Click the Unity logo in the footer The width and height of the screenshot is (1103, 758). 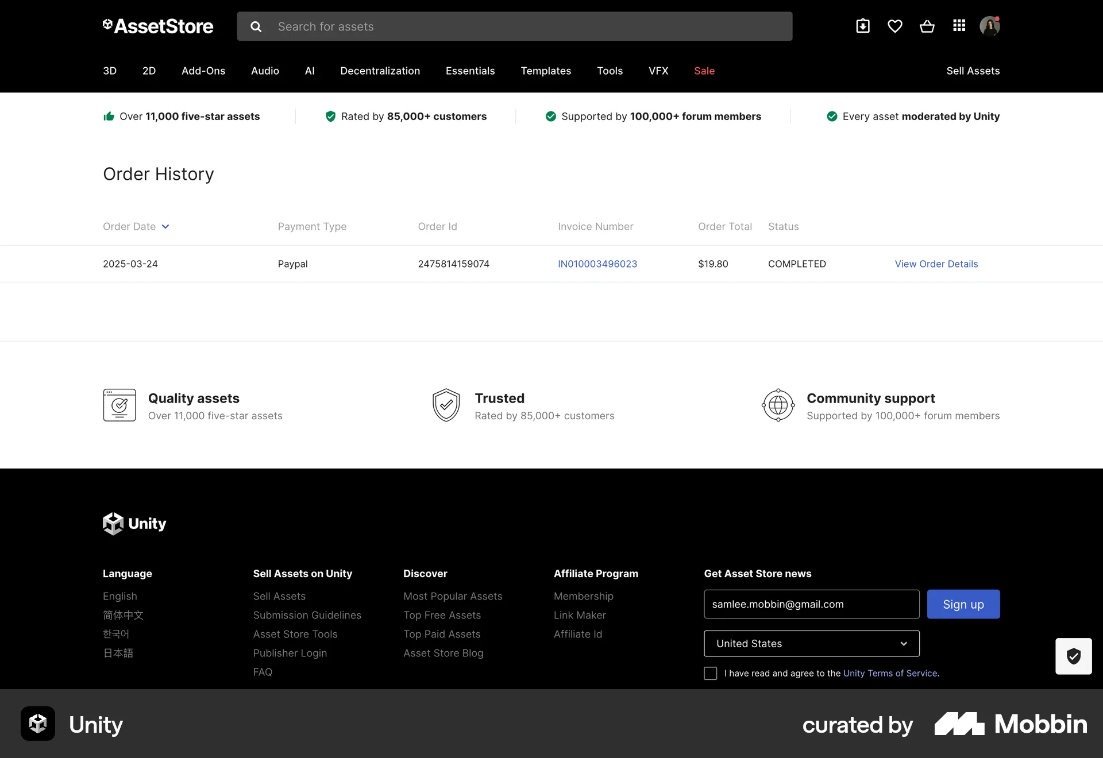click(133, 523)
